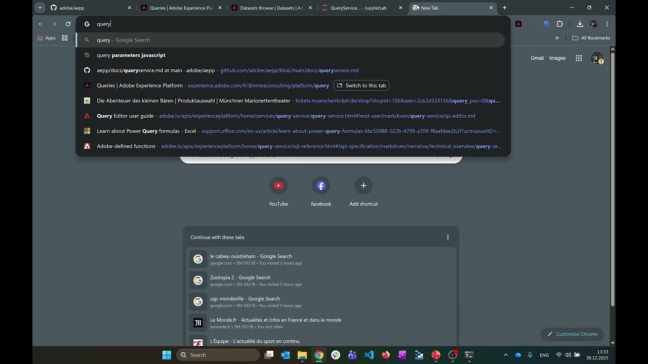Screen dimensions: 648x364
Task: Show hidden system tray icons
Action: [505, 355]
